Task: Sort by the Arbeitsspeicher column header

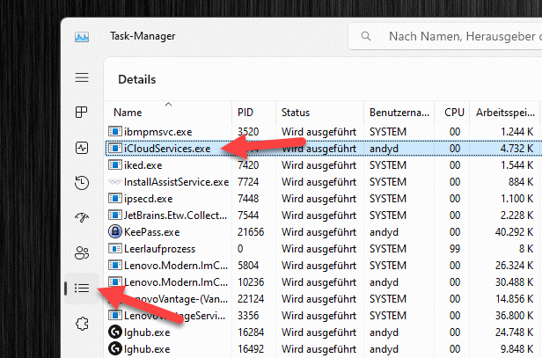Action: coord(505,113)
